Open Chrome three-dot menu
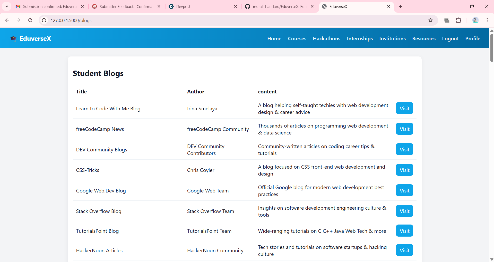Screen dimensions: 494x262 487,20
